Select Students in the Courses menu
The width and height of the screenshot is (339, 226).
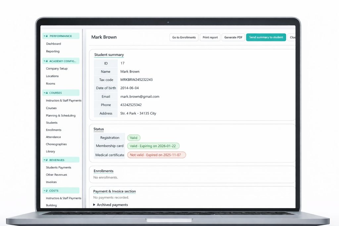click(x=52, y=123)
